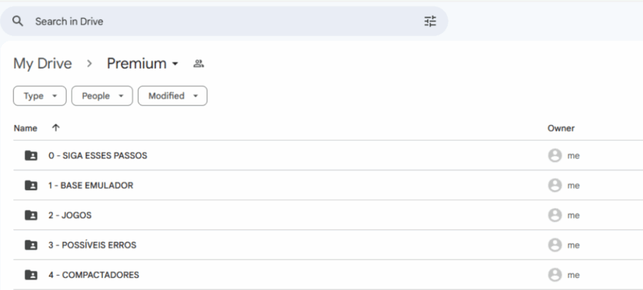Select the 3 - POSSÍVEIS ERROS folder
Screen dimensions: 643x290
coord(328,245)
